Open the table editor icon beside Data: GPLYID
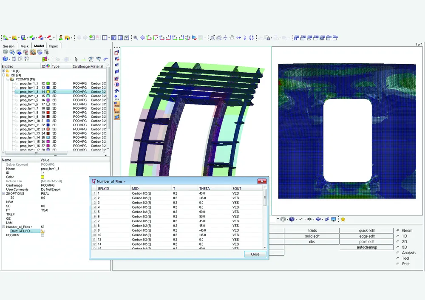The height and width of the screenshot is (300, 425). (42, 231)
